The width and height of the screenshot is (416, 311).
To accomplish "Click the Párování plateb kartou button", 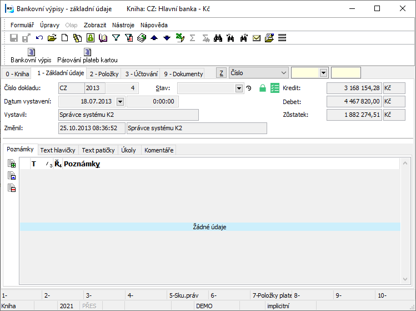I will coord(87,56).
